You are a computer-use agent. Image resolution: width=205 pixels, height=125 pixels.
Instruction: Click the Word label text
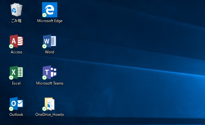pos(49,52)
